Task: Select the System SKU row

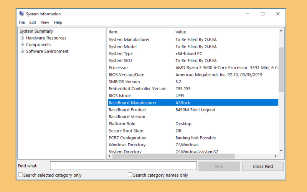Action: pos(193,61)
